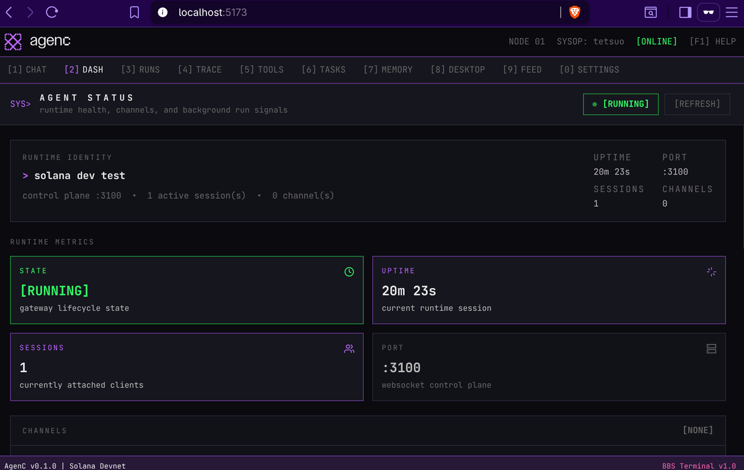Screen dimensions: 744x470
Task: Click '0 channel(s)' text
Action: (303, 196)
